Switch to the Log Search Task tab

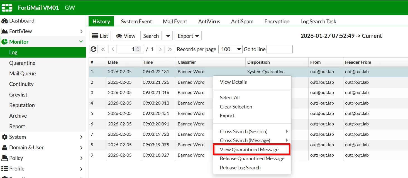click(x=318, y=21)
